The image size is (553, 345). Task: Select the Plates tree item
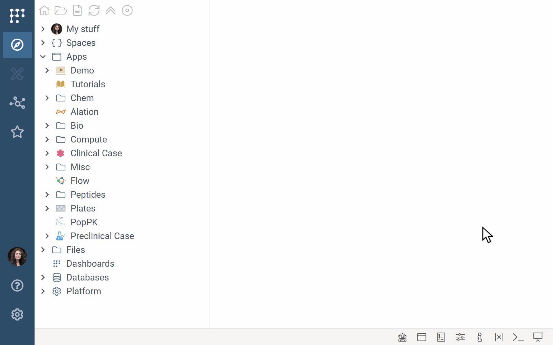[x=83, y=208]
